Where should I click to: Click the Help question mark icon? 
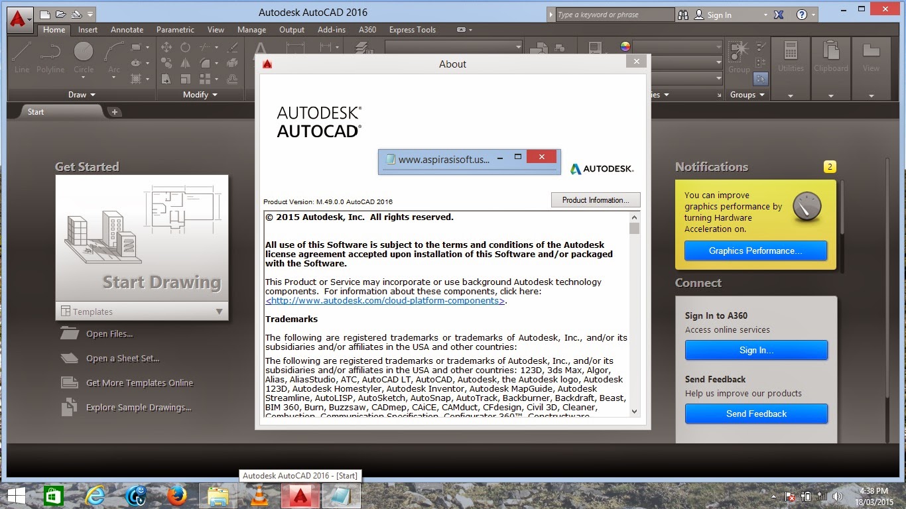pyautogui.click(x=801, y=15)
